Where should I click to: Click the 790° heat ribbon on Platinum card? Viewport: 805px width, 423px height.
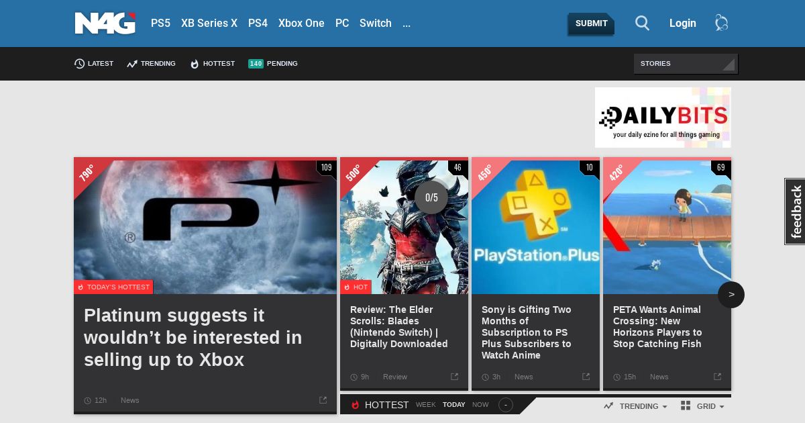point(87,173)
